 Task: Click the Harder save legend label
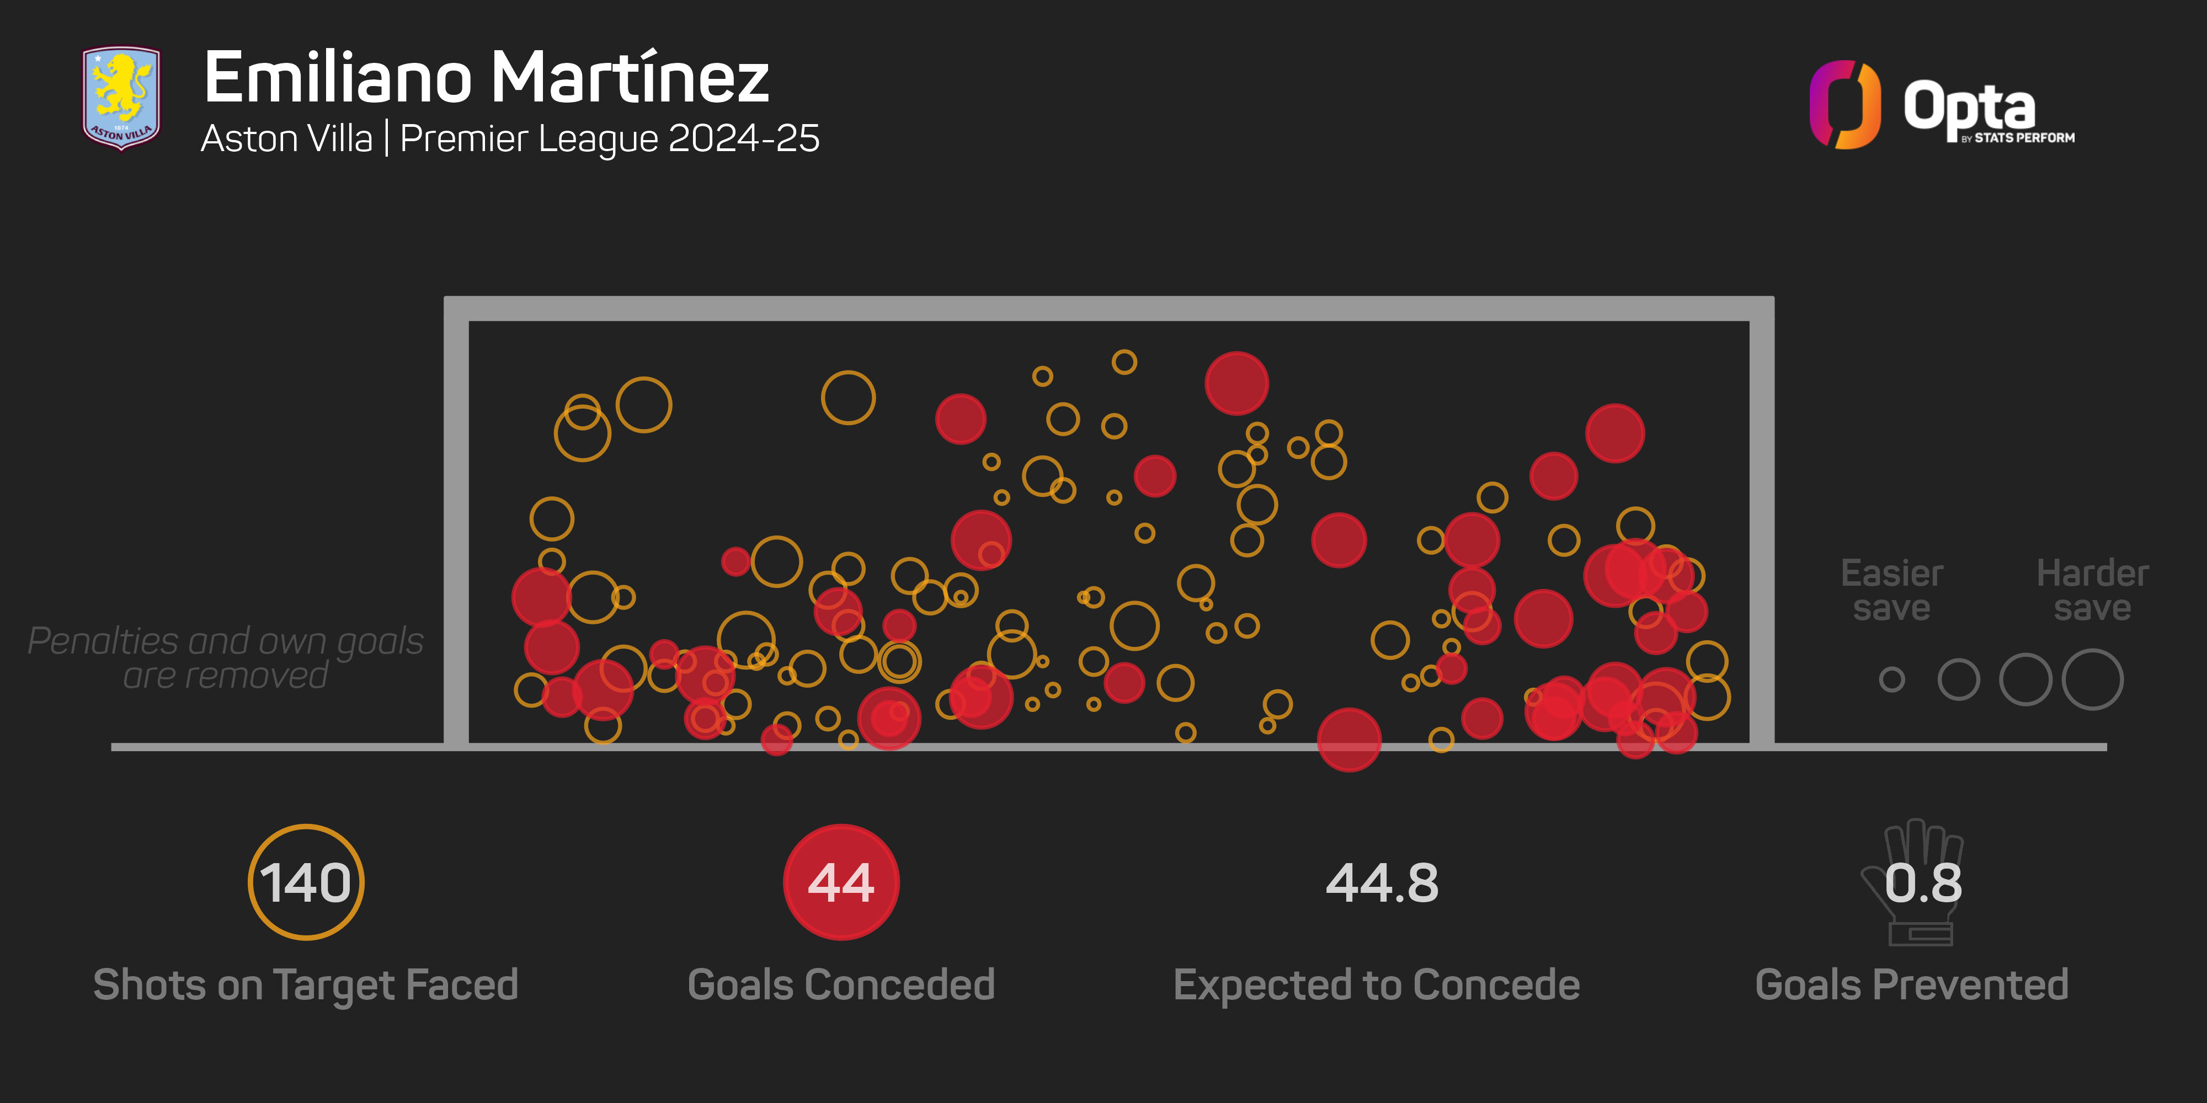(x=2092, y=590)
